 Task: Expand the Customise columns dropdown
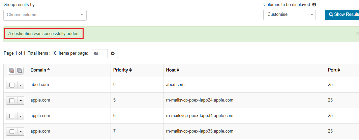click(x=289, y=15)
